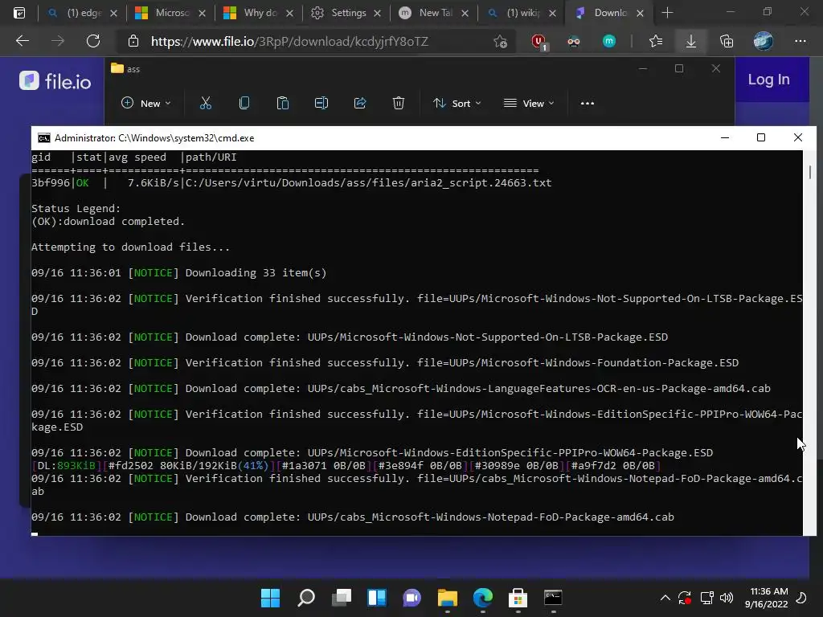Minimize the cmd.exe window
Viewport: 823px width, 617px height.
coord(725,137)
